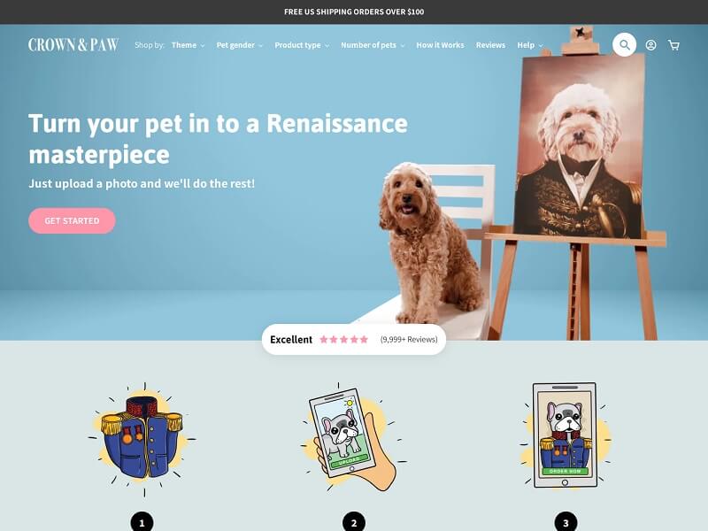Click the pink five-star rating
The width and height of the screenshot is (708, 531).
(344, 340)
